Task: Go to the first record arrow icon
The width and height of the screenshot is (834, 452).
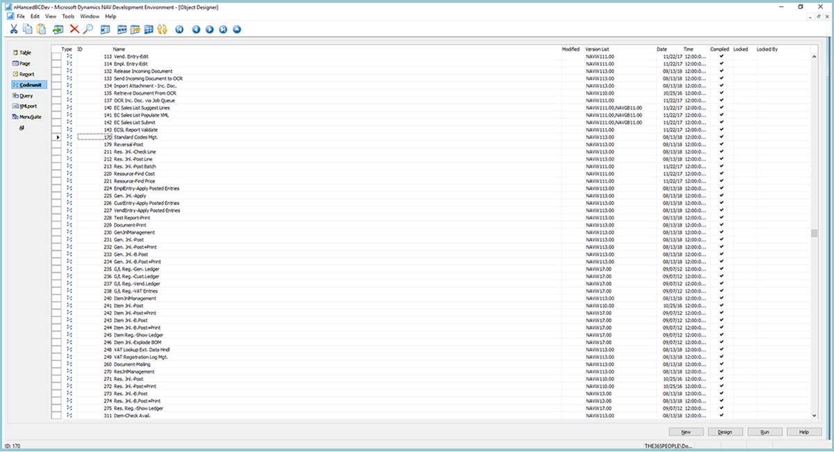Action: pos(180,29)
